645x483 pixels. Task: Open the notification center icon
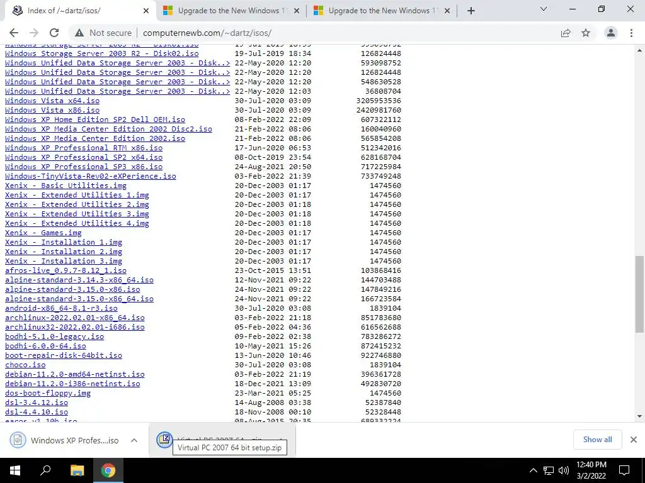point(624,470)
